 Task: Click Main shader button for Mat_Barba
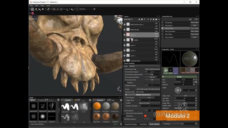click(195, 22)
